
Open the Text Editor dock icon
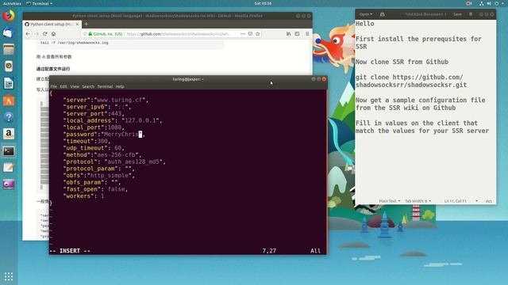click(x=9, y=168)
